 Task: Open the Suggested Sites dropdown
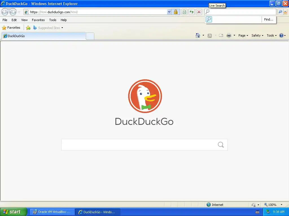[48, 28]
